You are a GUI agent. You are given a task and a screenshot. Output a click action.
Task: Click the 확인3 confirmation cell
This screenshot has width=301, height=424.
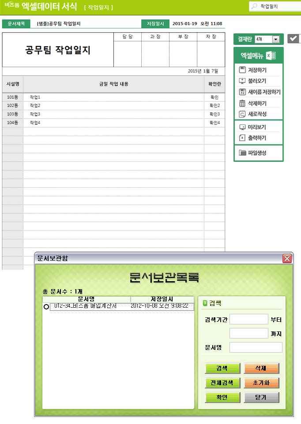tap(214, 114)
